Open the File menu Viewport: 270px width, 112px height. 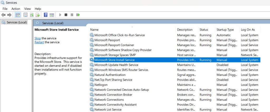coord(5,9)
